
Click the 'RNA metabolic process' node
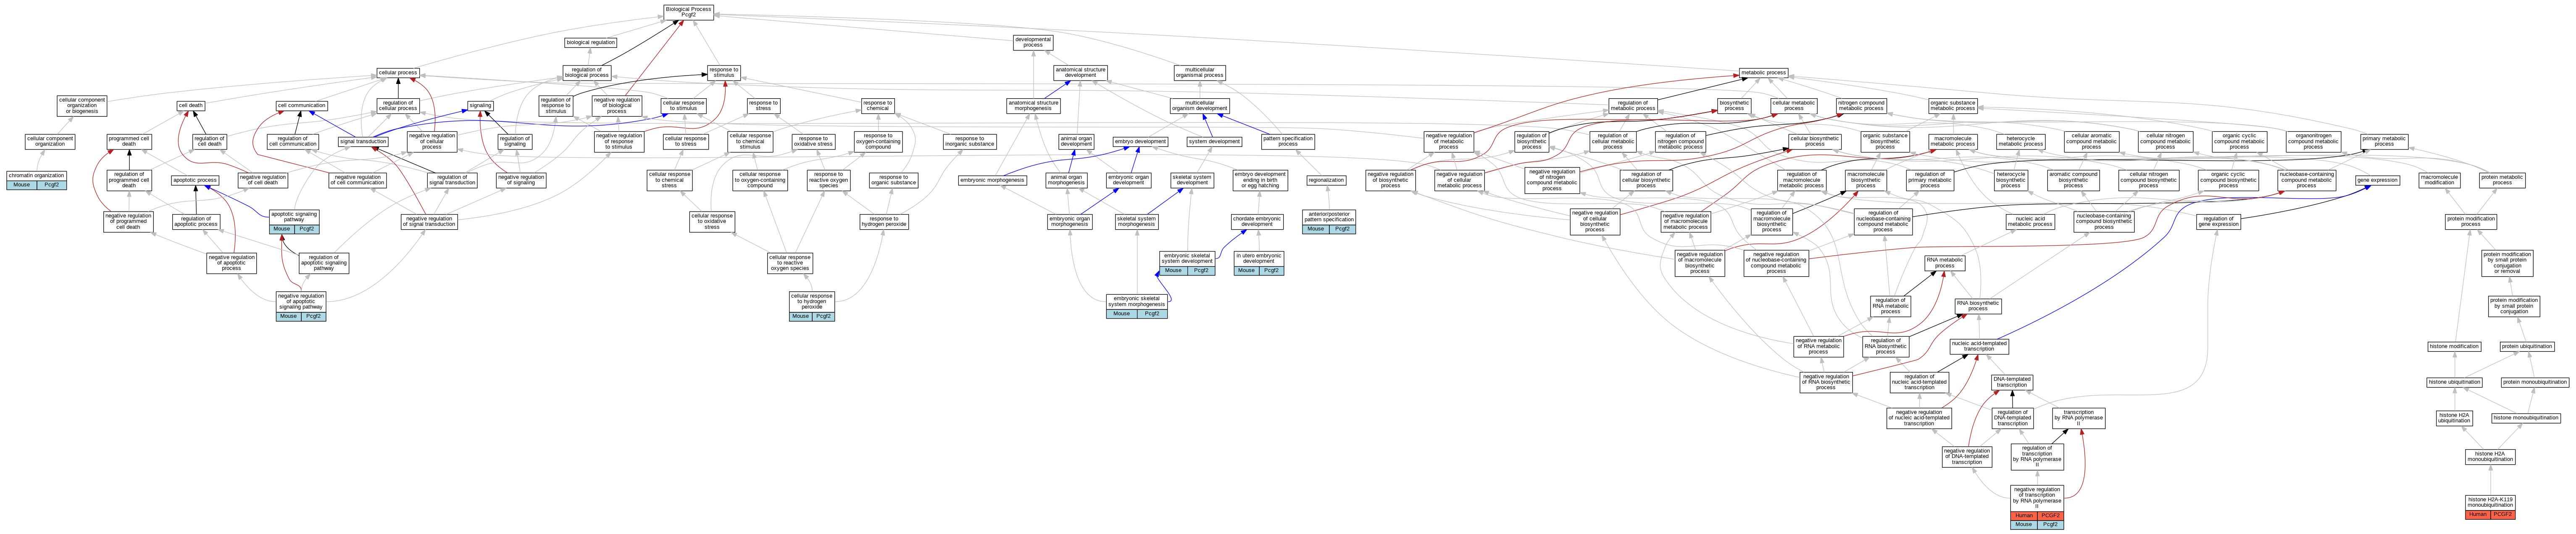[x=1944, y=263]
